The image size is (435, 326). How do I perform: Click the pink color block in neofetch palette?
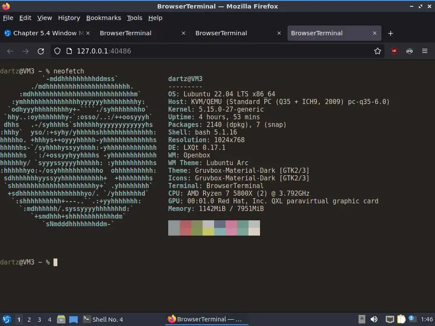[x=231, y=228]
